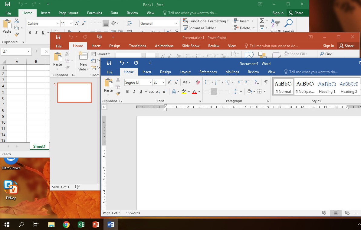Open the Formulas tab in Excel
361x230 pixels.
[x=94, y=13]
